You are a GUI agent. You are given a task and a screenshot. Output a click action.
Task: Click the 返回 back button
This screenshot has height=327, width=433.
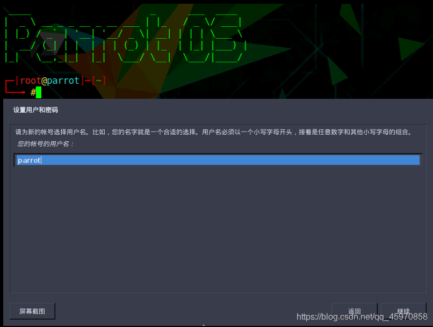pyautogui.click(x=355, y=311)
